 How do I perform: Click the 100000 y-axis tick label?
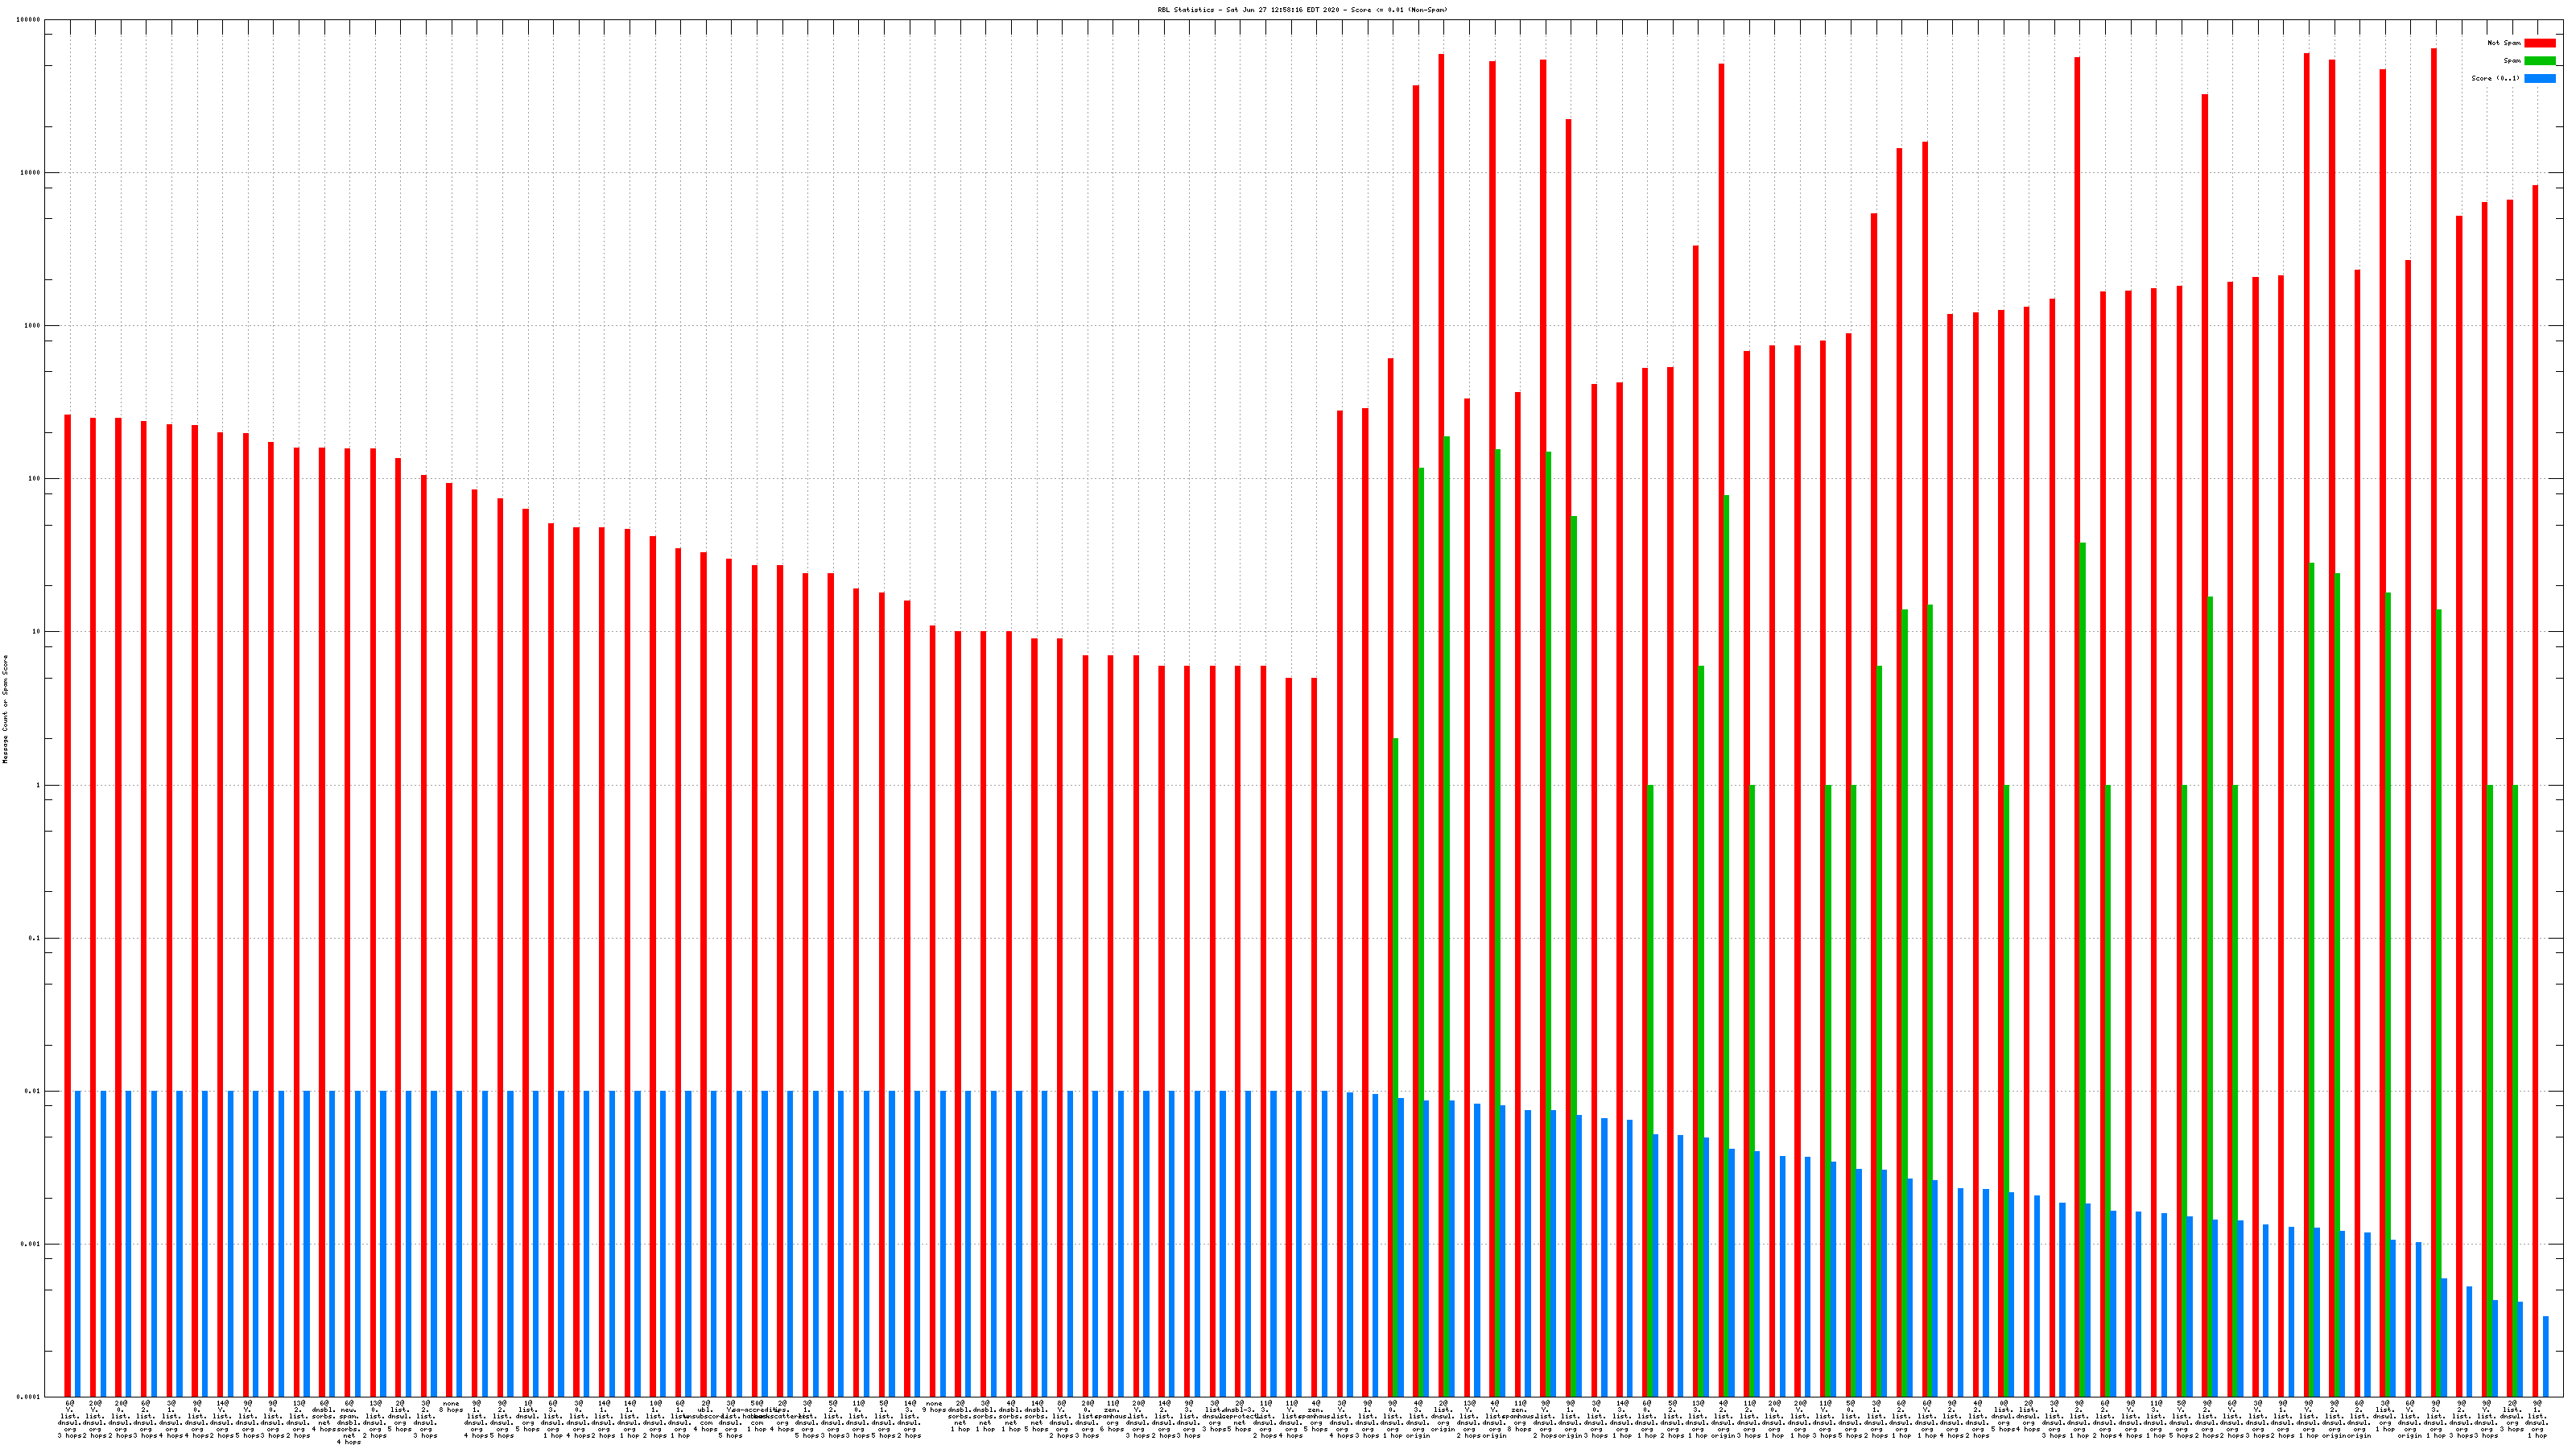click(x=29, y=20)
